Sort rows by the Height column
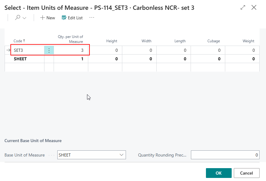Viewport: 266px width, 181px height. tap(112, 41)
